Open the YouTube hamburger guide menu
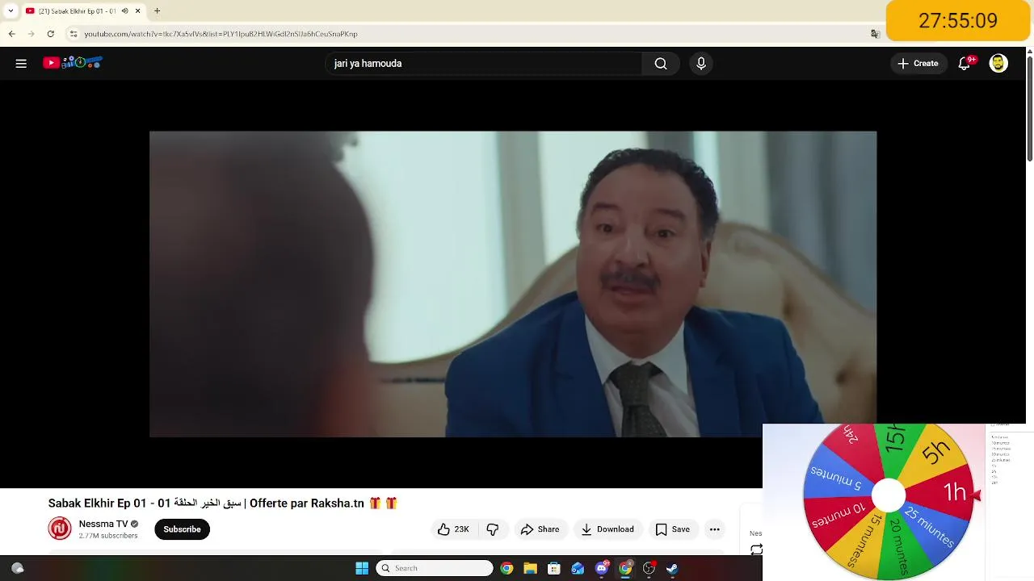Viewport: 1034px width, 581px height. pyautogui.click(x=21, y=64)
